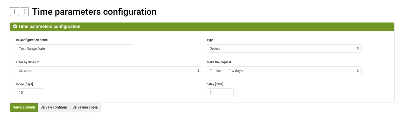Viewport: 401px width, 124px height.
Task: Click the eye icon next to Configuration name
Action: [17, 40]
